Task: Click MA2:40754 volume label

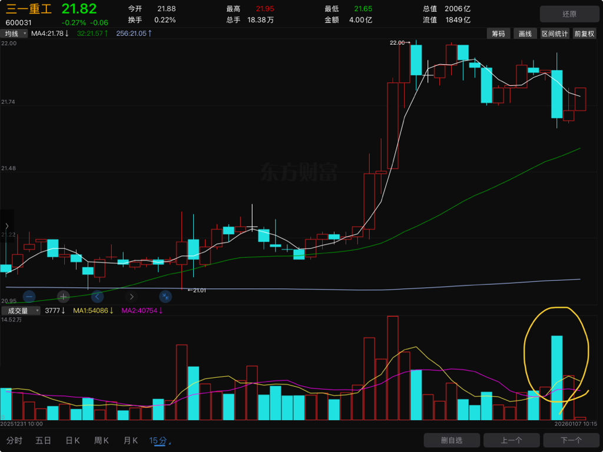Action: click(x=143, y=311)
